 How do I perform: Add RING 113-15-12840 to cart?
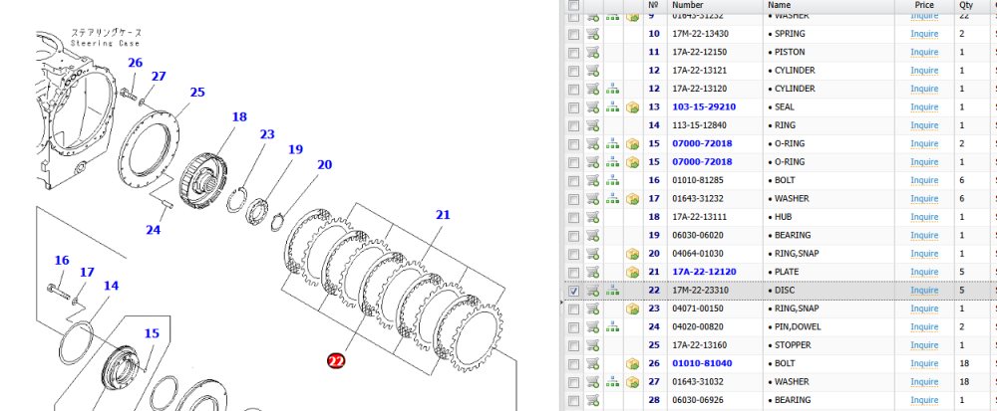(592, 125)
